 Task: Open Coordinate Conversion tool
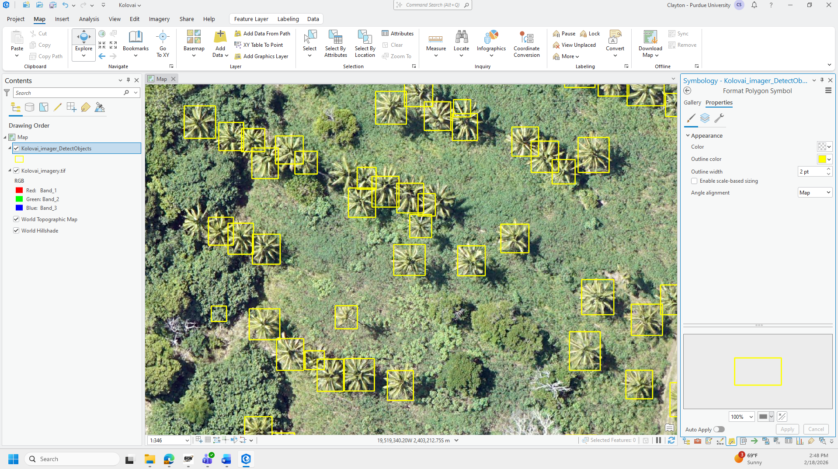coord(526,44)
